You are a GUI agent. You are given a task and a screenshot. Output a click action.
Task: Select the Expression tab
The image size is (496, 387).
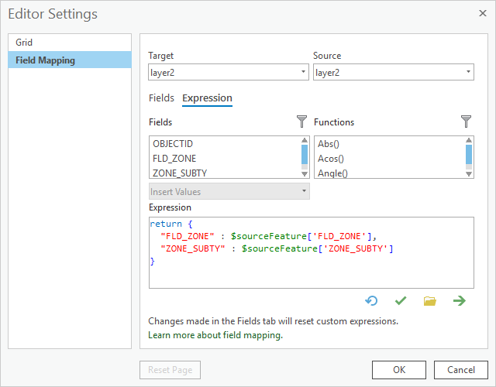[207, 98]
